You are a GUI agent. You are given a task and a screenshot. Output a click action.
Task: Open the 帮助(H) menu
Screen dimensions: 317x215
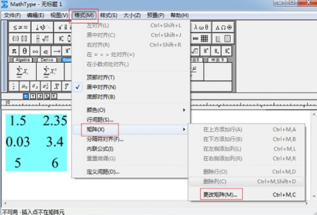(179, 15)
